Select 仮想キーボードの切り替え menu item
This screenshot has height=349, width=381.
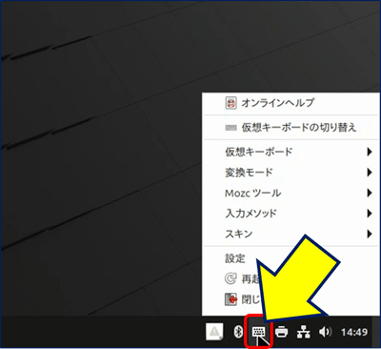click(291, 128)
